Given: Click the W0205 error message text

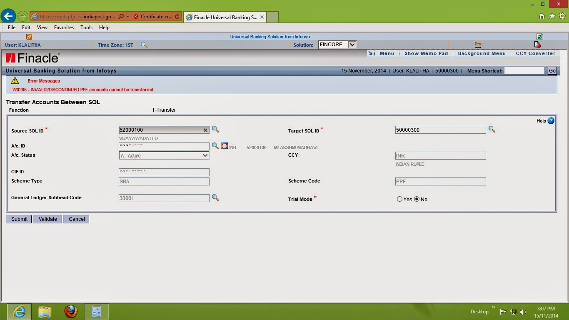Looking at the screenshot, I should pos(83,90).
